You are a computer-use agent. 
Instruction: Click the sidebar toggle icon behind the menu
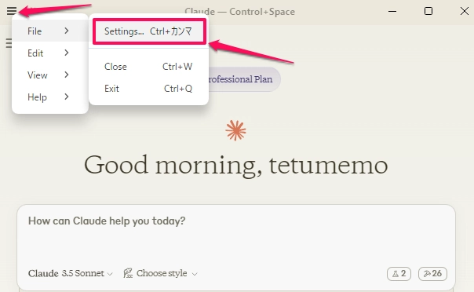9,43
